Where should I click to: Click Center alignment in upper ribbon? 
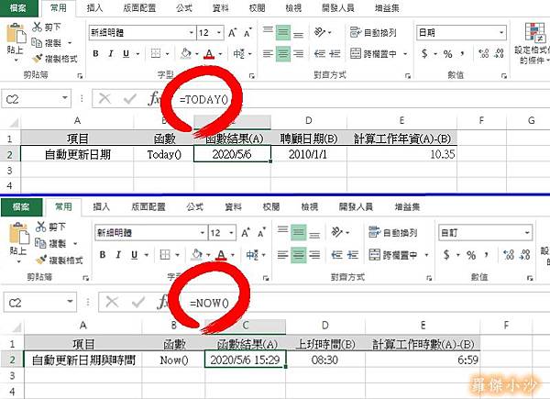pyautogui.click(x=283, y=54)
